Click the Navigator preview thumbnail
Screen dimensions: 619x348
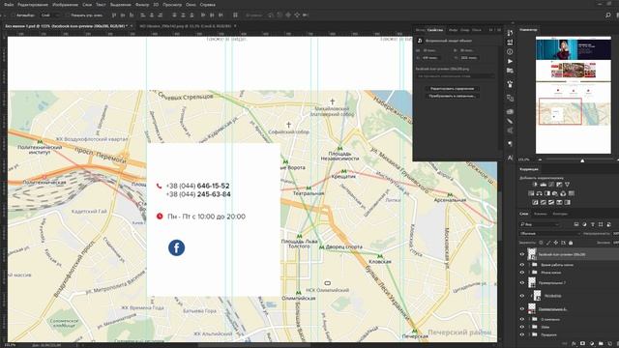pos(574,95)
